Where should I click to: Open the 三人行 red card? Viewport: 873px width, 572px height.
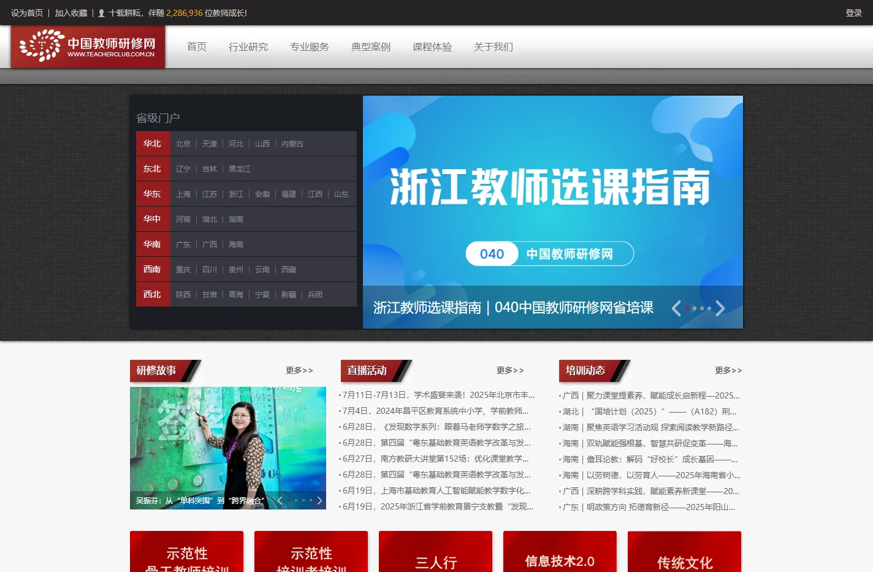(x=436, y=552)
